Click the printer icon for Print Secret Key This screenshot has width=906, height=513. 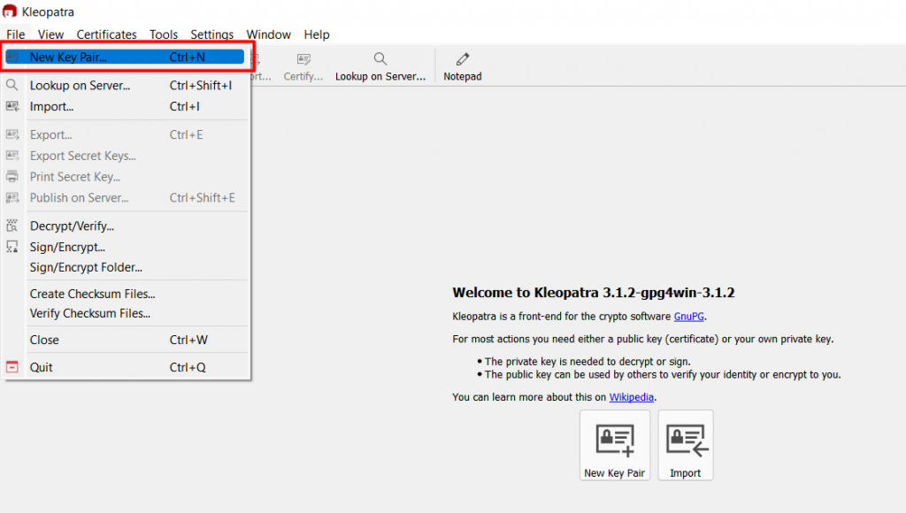click(12, 176)
